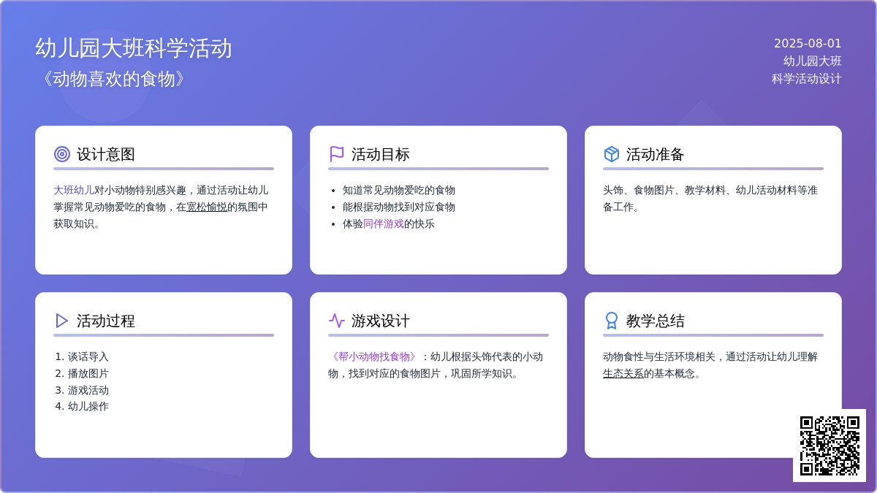Click the underlined text 宽松愉悦
Viewport: 877px width, 493px height.
click(207, 207)
